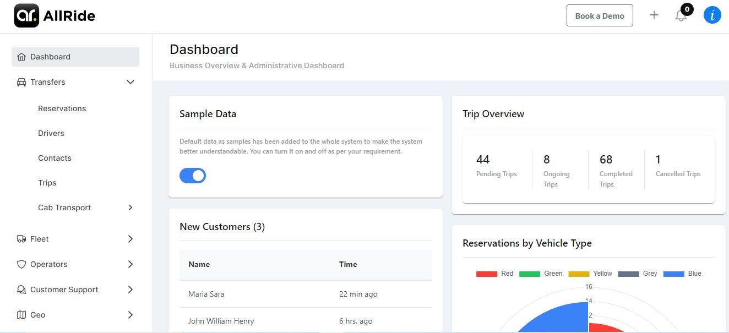The width and height of the screenshot is (729, 333).
Task: Click the Book a Demo button
Action: coord(600,16)
